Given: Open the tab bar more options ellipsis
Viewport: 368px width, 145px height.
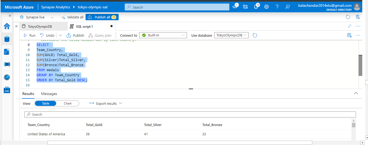Looking at the screenshot, I should click(x=358, y=26).
